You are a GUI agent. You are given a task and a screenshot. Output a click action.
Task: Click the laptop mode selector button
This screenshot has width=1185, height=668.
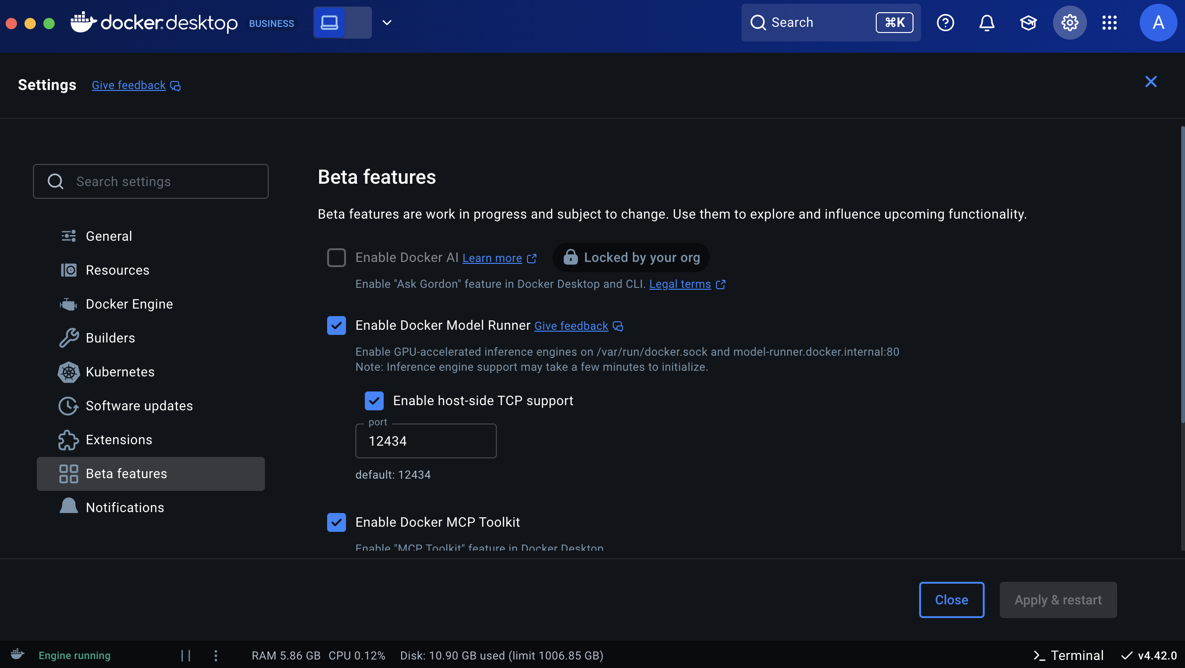[x=329, y=23]
